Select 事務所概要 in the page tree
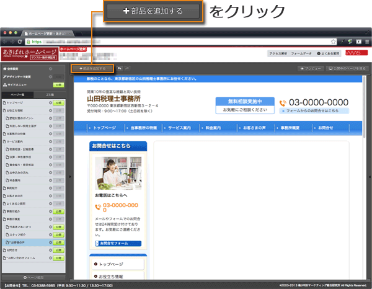 15,219
